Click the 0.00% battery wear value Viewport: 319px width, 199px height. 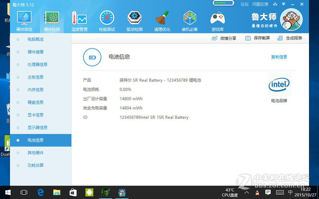125,90
